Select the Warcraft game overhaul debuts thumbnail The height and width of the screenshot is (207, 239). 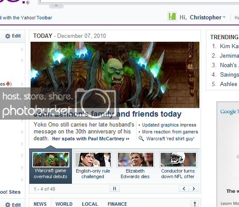click(x=51, y=160)
